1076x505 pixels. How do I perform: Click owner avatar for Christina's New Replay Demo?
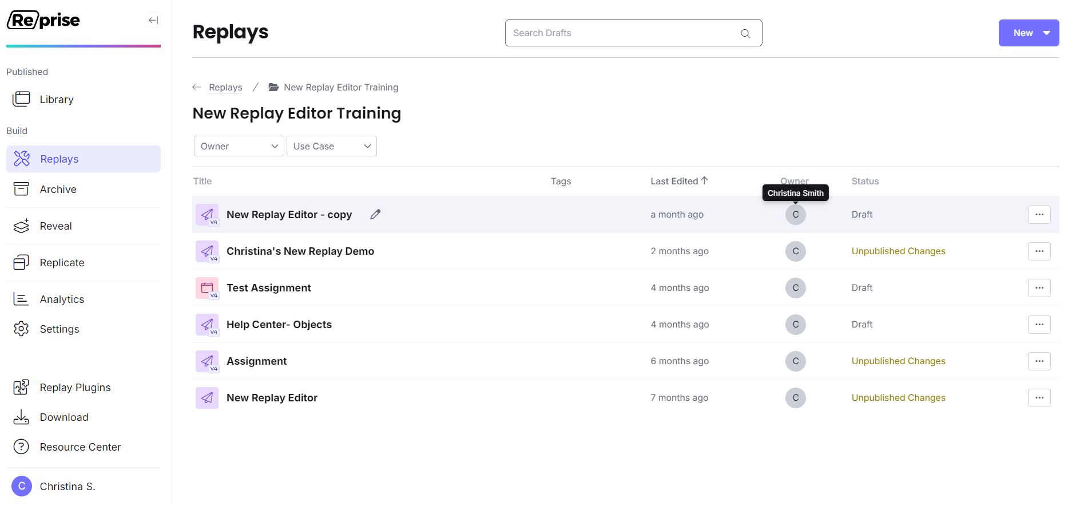(x=795, y=251)
